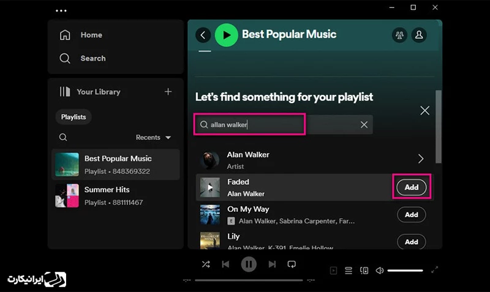Close the find-something section with X
490x292 pixels.
pyautogui.click(x=424, y=110)
